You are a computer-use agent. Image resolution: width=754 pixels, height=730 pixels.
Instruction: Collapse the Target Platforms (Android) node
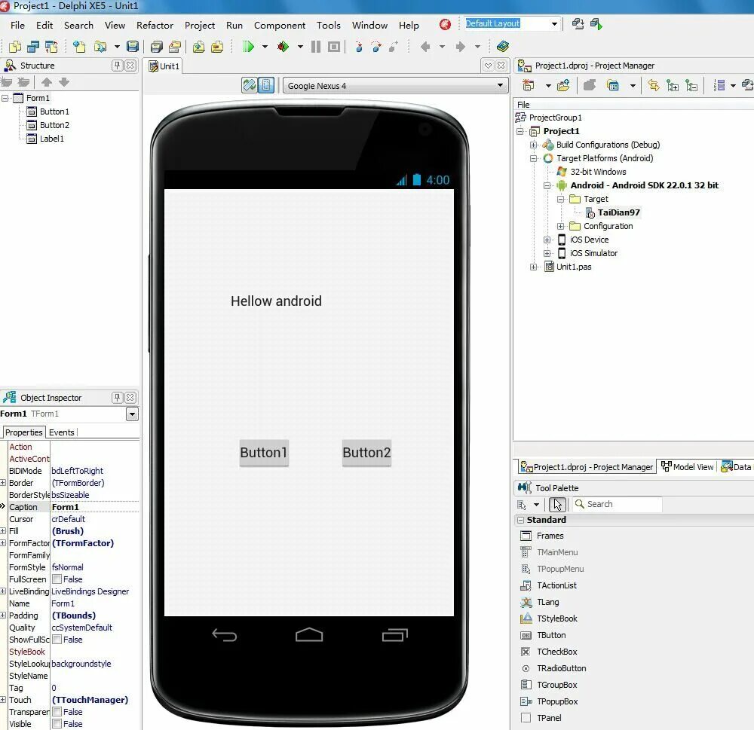tap(533, 158)
